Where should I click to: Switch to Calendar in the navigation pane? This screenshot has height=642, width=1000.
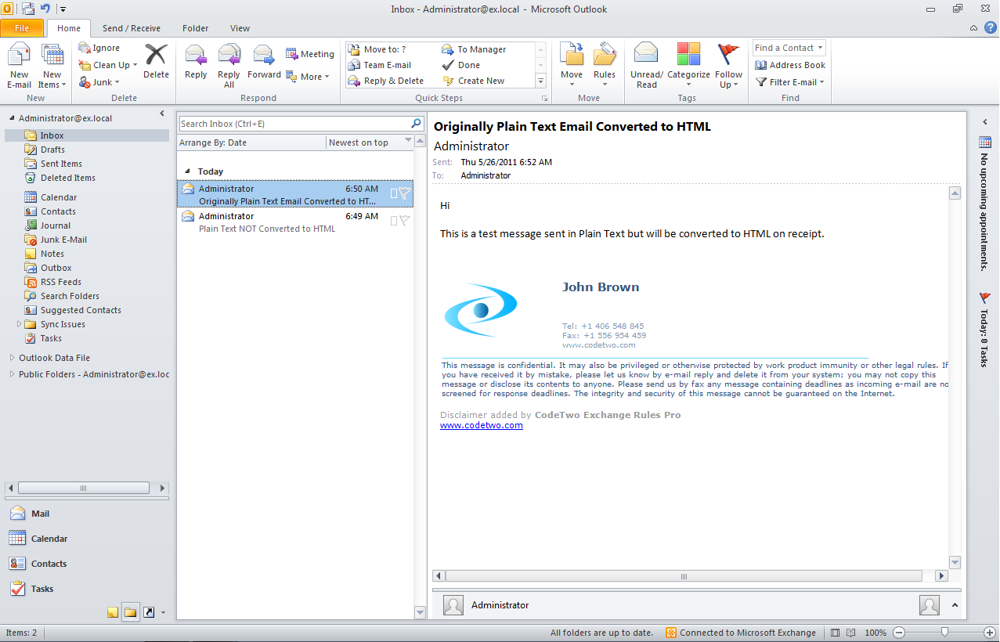pyautogui.click(x=86, y=539)
